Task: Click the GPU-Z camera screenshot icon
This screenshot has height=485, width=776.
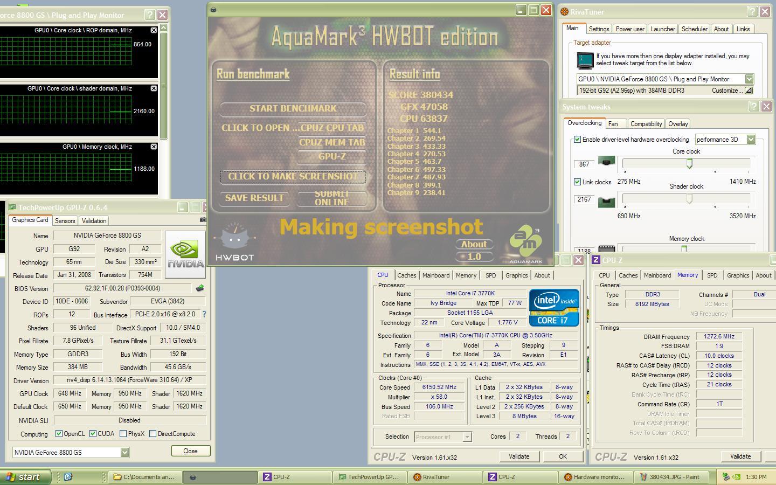Action: 203,220
